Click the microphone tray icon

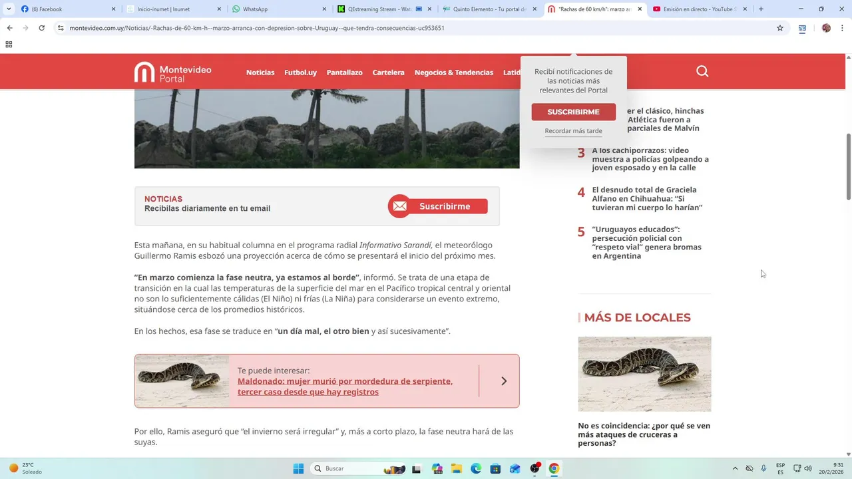[763, 468]
